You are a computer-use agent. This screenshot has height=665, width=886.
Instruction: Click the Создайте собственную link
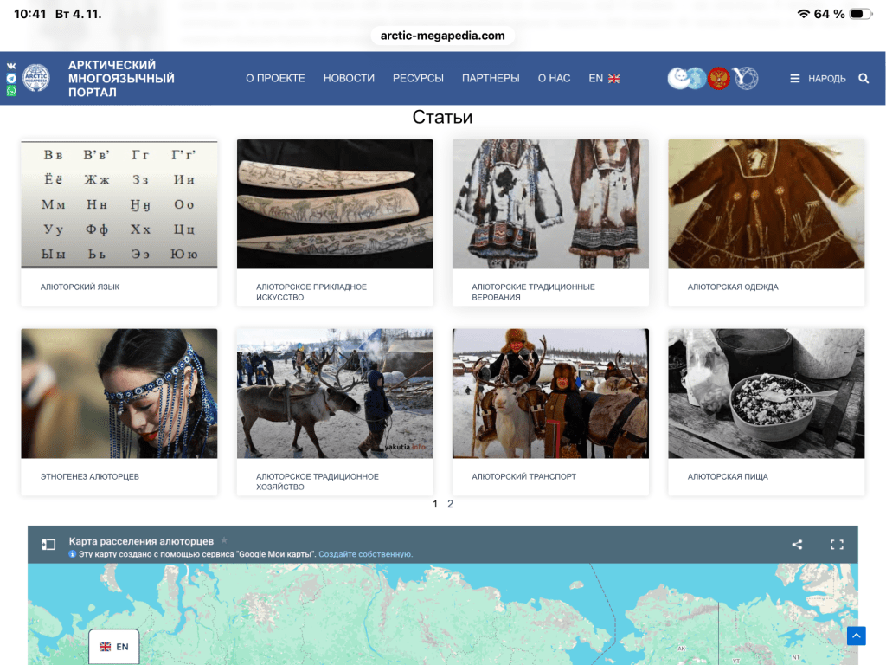365,554
